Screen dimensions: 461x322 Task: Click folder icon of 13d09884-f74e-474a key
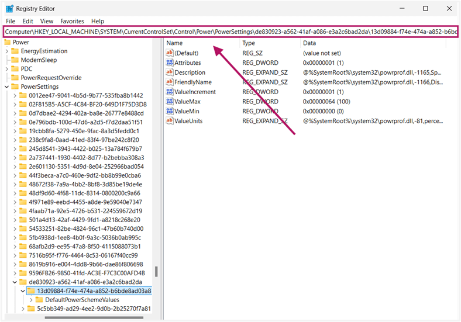point(31,291)
